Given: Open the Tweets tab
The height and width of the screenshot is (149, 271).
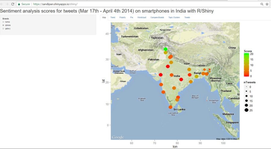Looking at the screenshot, I should coord(187,17).
